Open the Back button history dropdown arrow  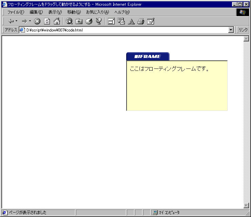(x=16, y=21)
